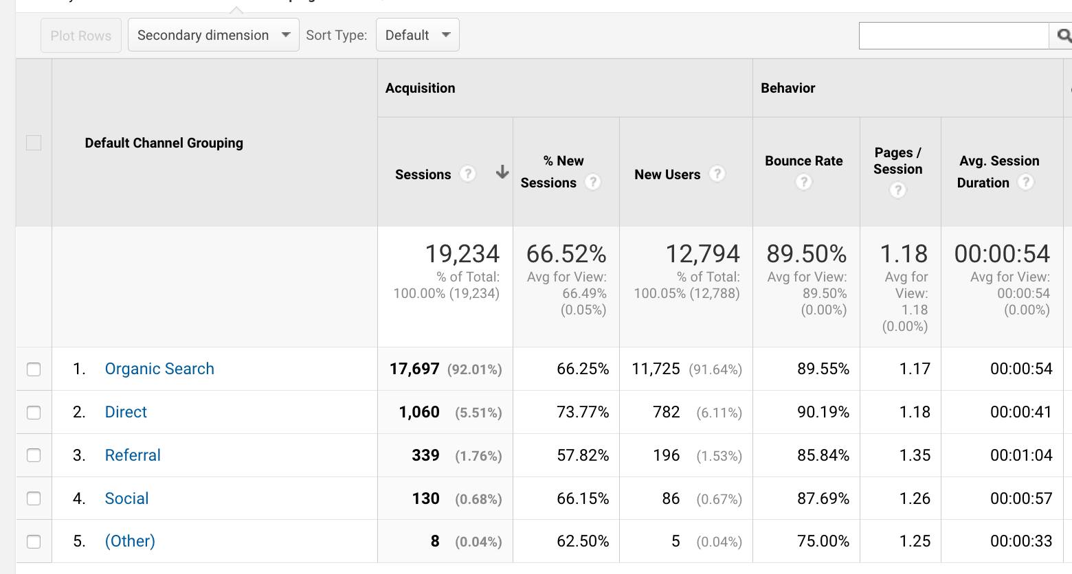
Task: Click Referral pages per session 1.35
Action: (915, 455)
